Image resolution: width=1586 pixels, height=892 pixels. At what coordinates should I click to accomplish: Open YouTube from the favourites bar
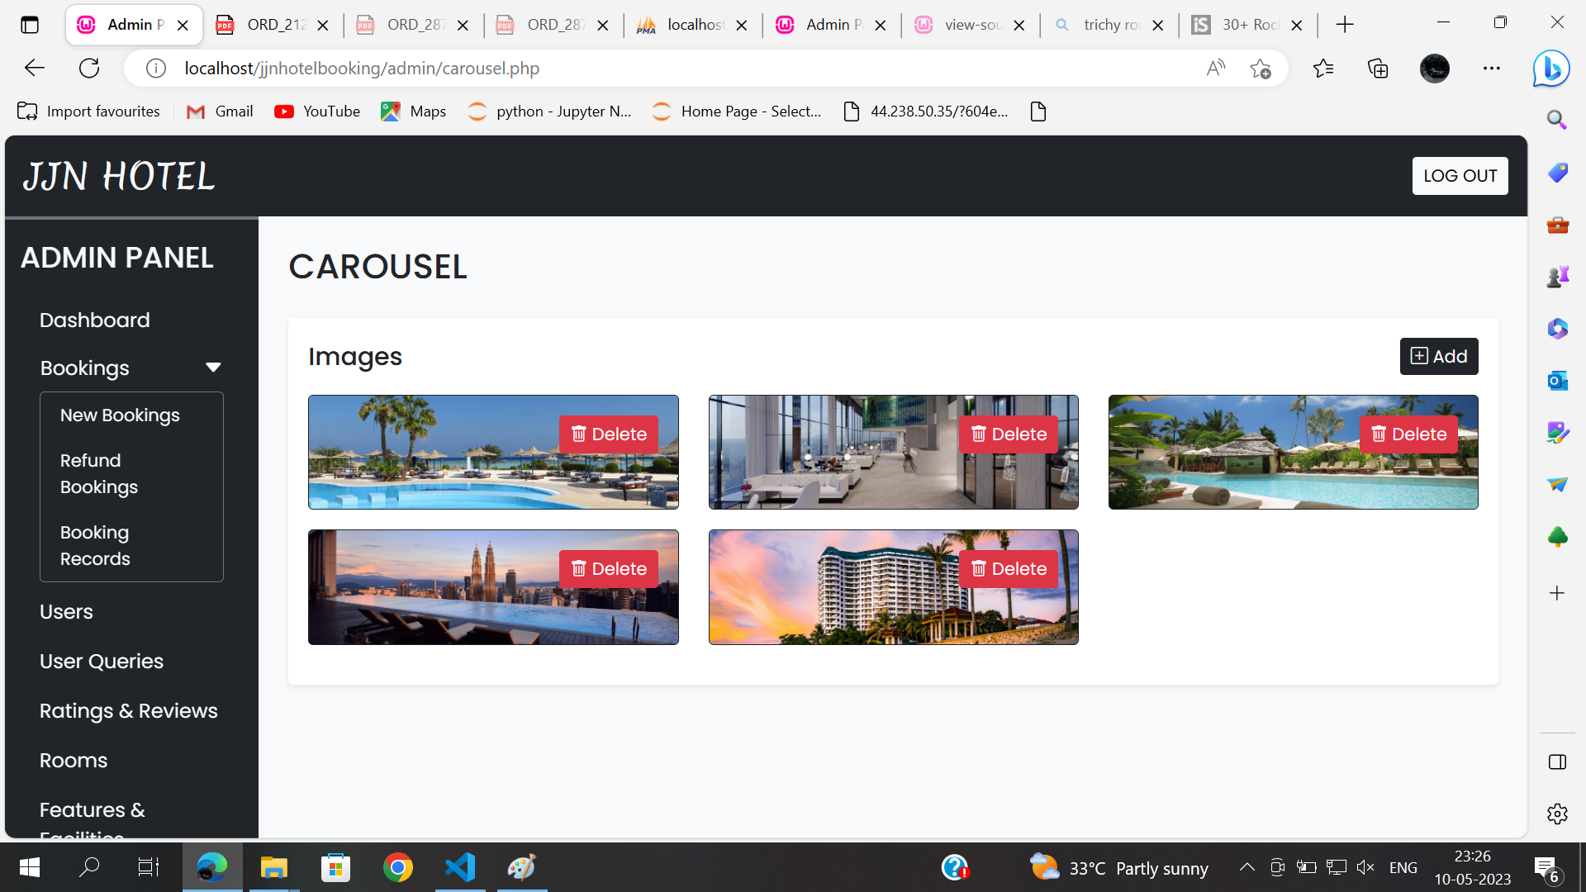point(316,111)
